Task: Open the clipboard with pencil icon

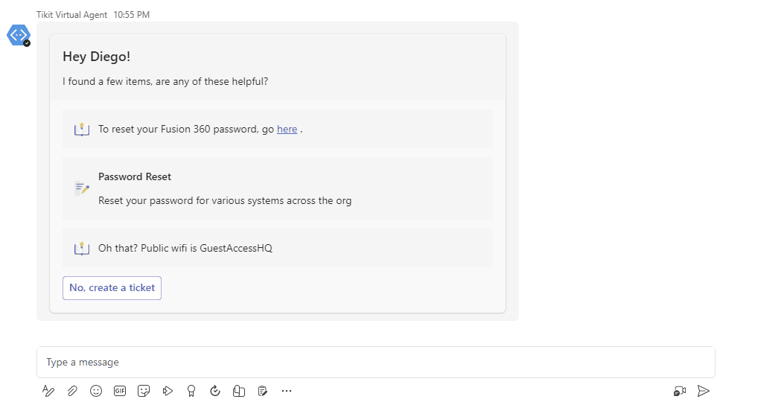Action: coord(263,391)
